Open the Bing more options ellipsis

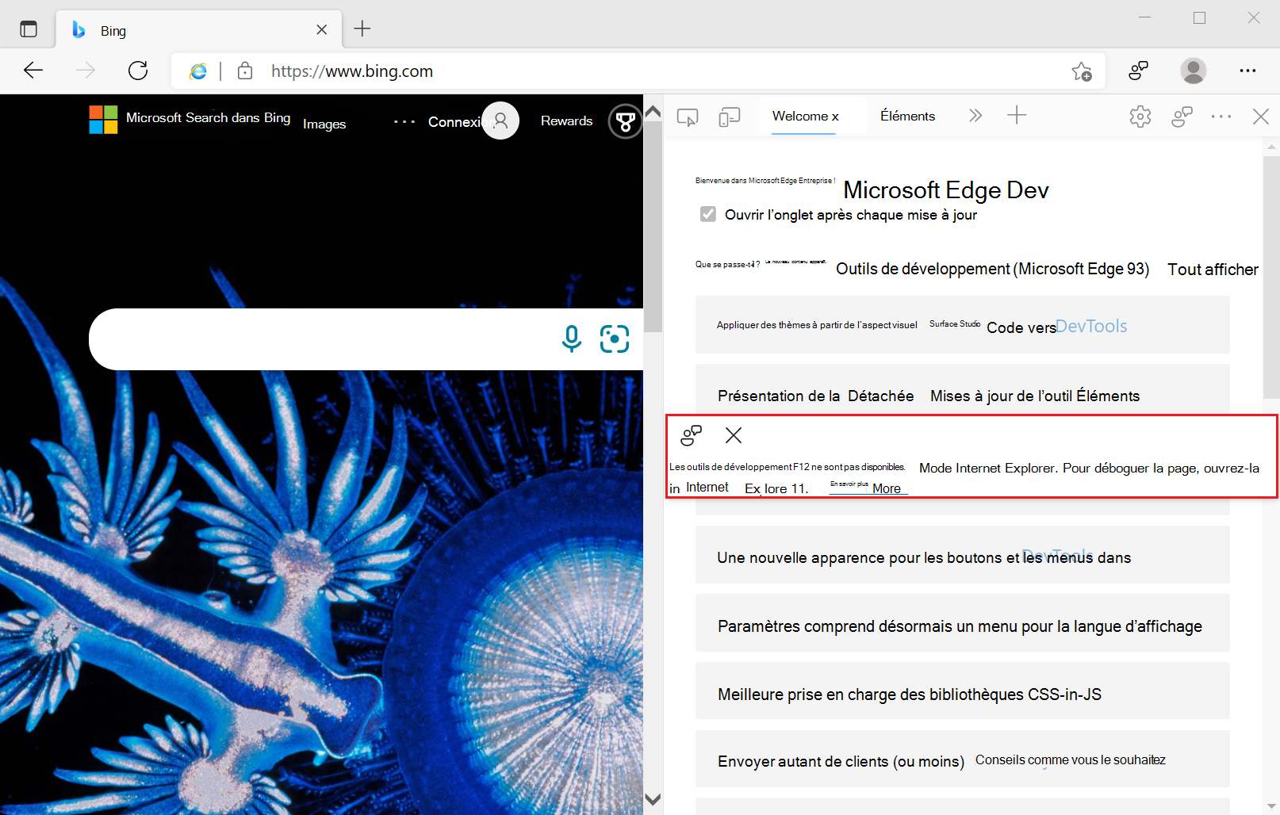coord(404,121)
